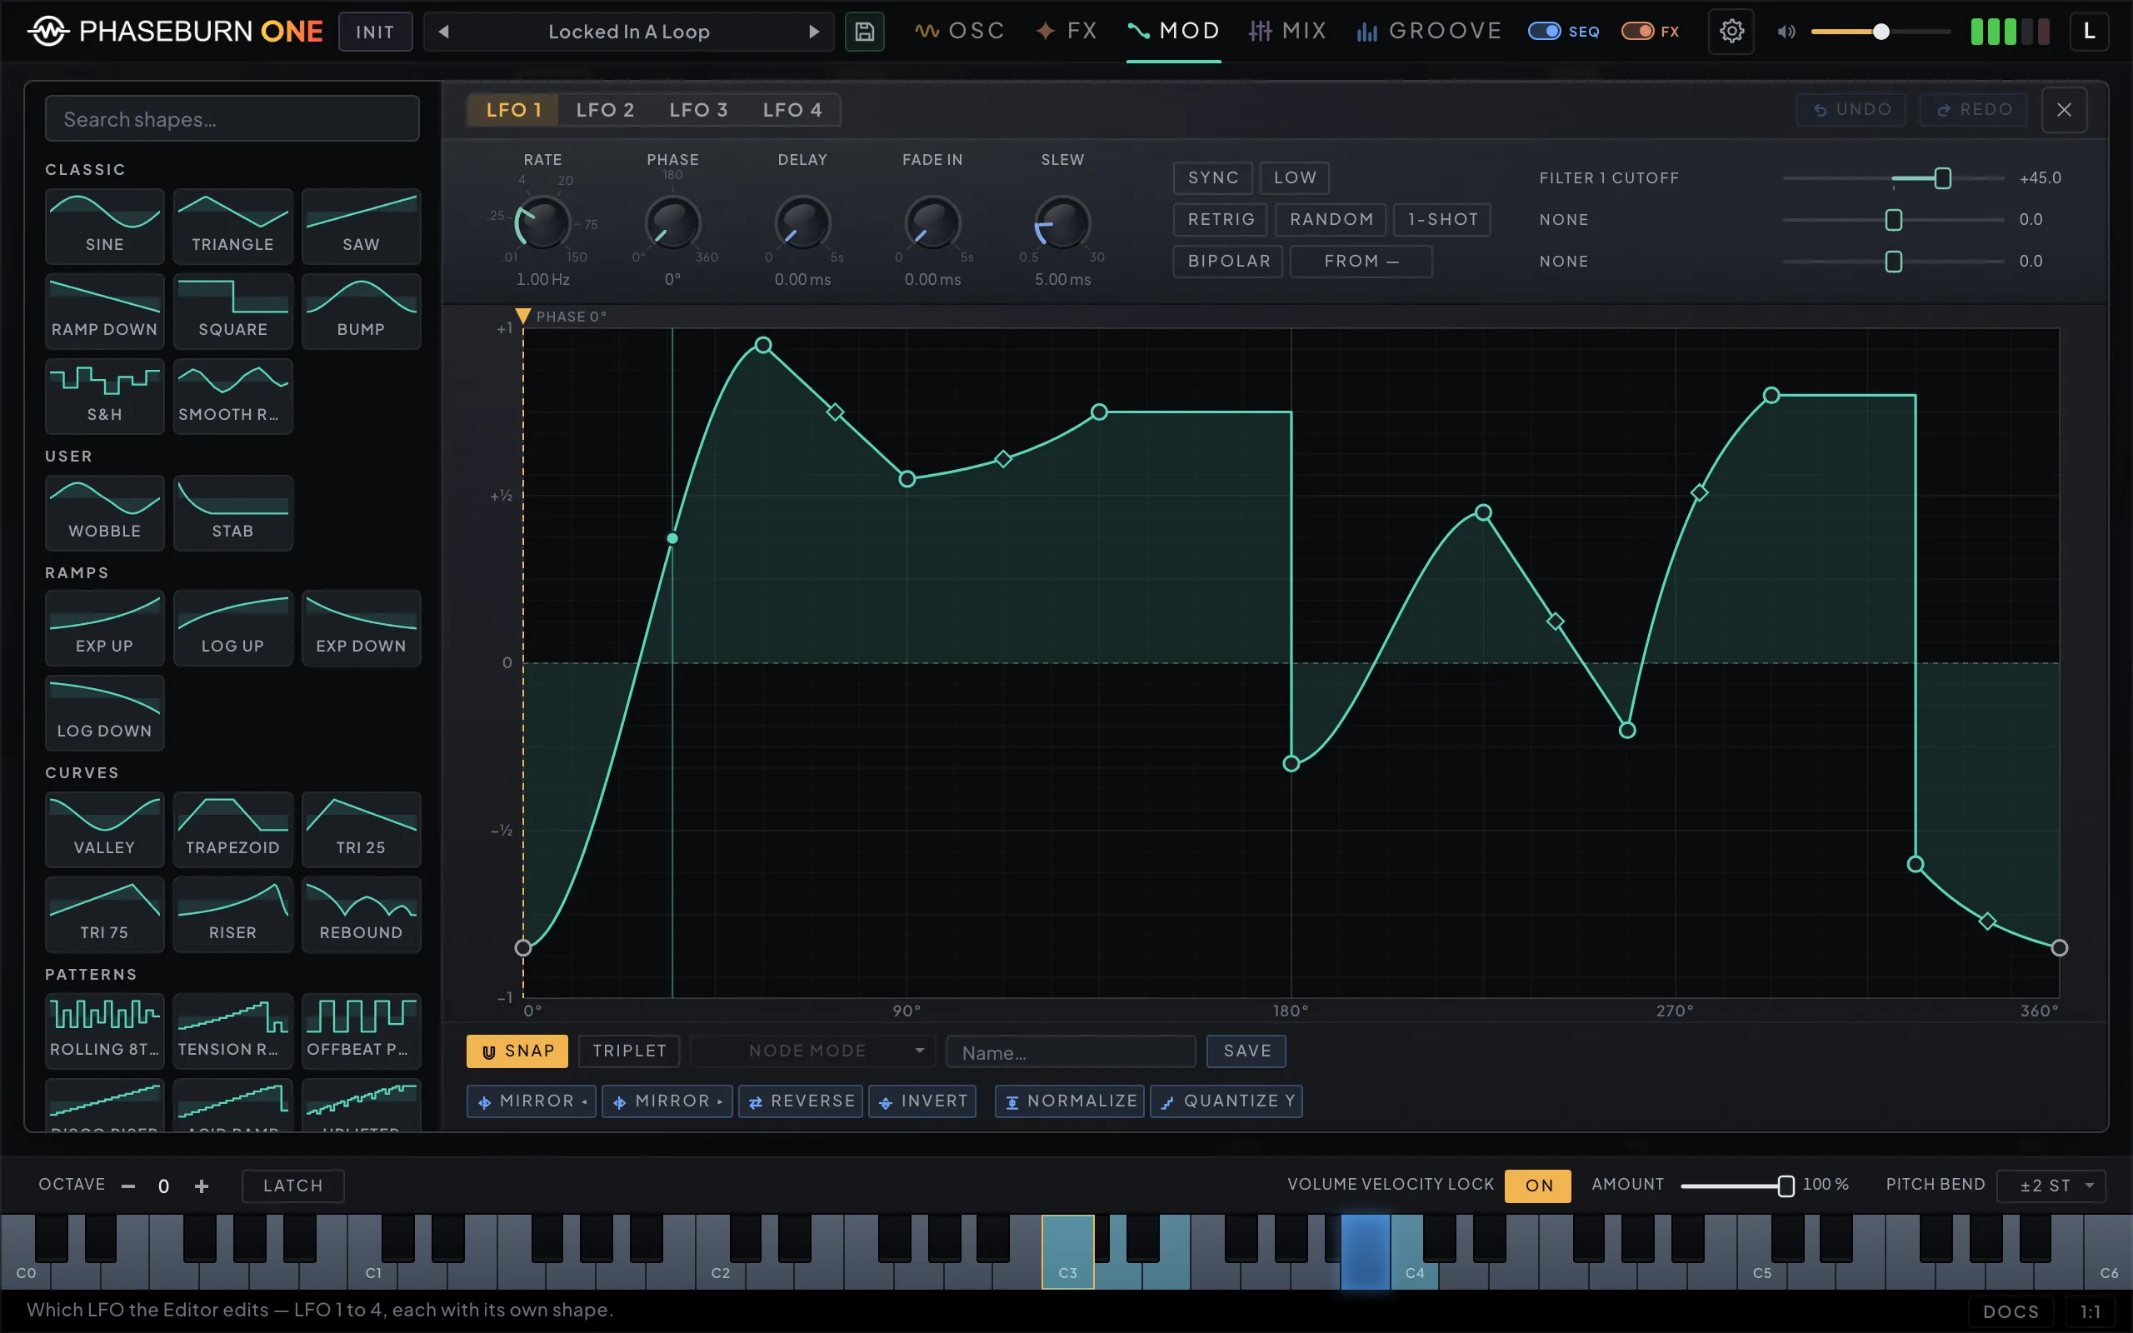
Task: Toggle Volume Velocity Lock ON button
Action: pyautogui.click(x=1538, y=1185)
